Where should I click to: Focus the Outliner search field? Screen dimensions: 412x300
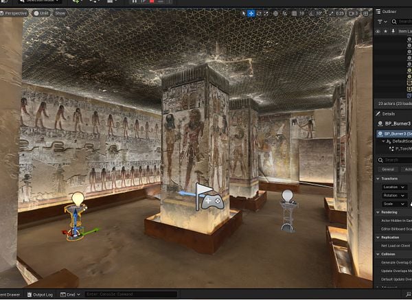[402, 22]
